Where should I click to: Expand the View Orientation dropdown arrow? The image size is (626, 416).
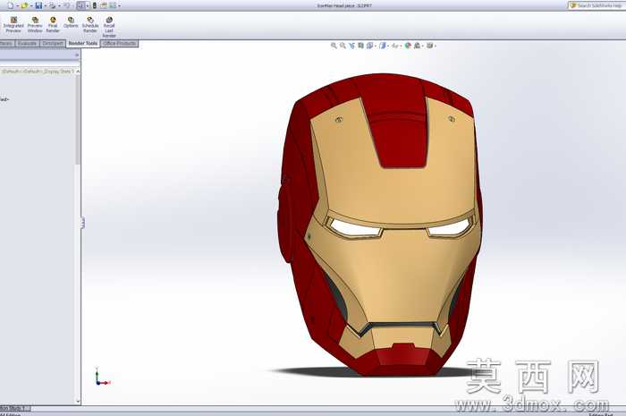[x=376, y=46]
